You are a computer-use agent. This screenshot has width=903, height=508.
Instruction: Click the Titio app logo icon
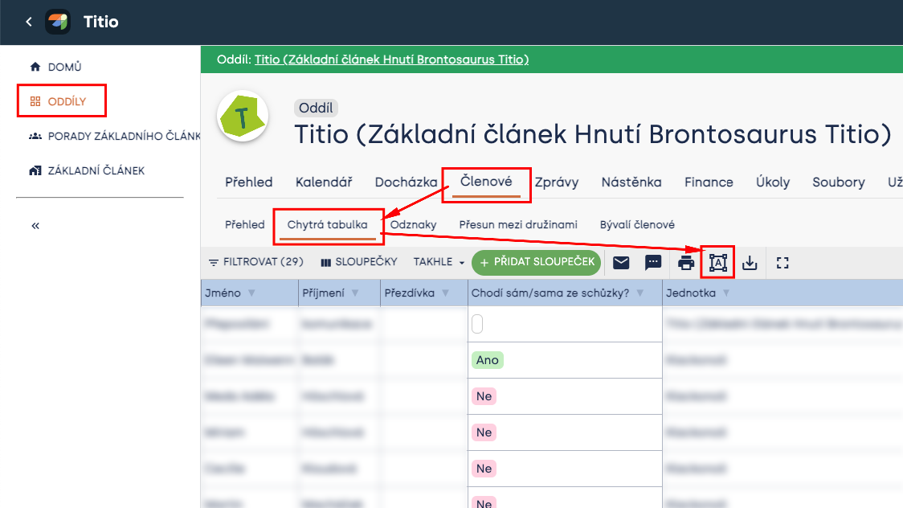pyautogui.click(x=58, y=22)
